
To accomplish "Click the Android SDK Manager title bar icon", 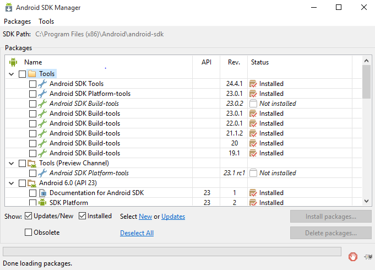I will click(9, 7).
